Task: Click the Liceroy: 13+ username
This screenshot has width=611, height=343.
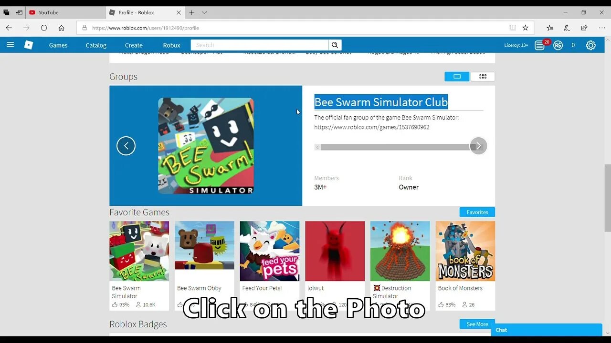Action: tap(516, 45)
